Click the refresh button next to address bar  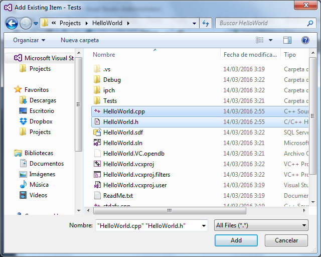206,23
